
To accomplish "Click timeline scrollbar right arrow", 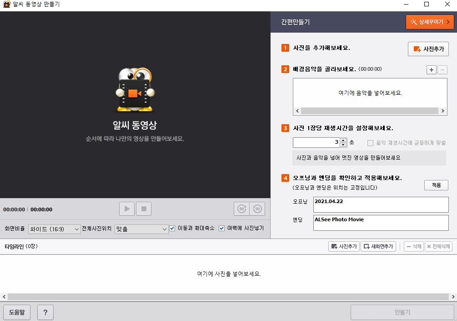I will 453,297.
